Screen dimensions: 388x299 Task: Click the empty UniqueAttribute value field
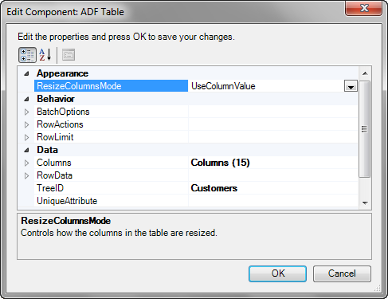click(273, 201)
